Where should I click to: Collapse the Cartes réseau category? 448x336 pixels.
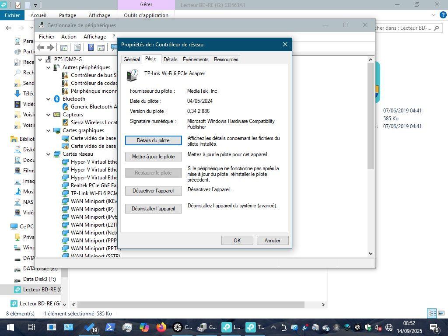click(49, 154)
